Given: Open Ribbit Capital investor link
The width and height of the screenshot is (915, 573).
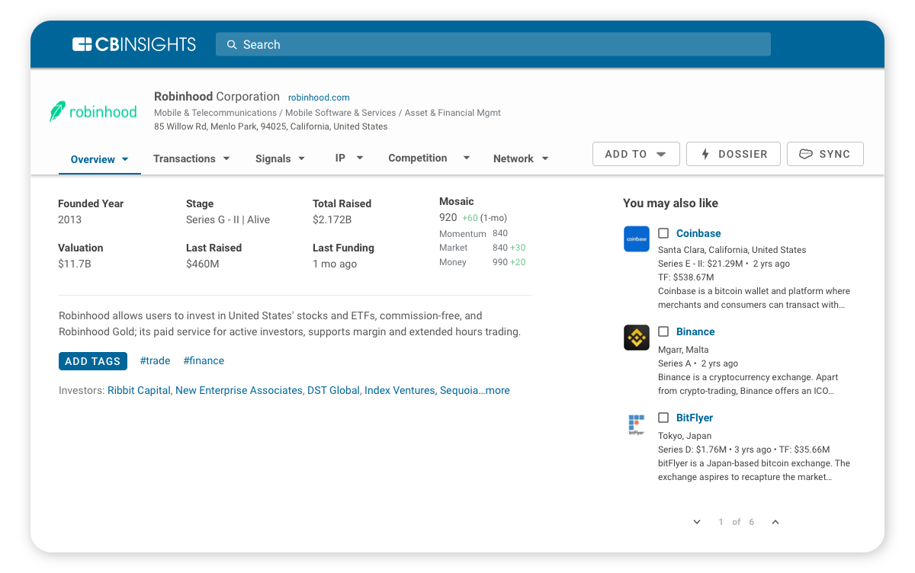Looking at the screenshot, I should [139, 390].
